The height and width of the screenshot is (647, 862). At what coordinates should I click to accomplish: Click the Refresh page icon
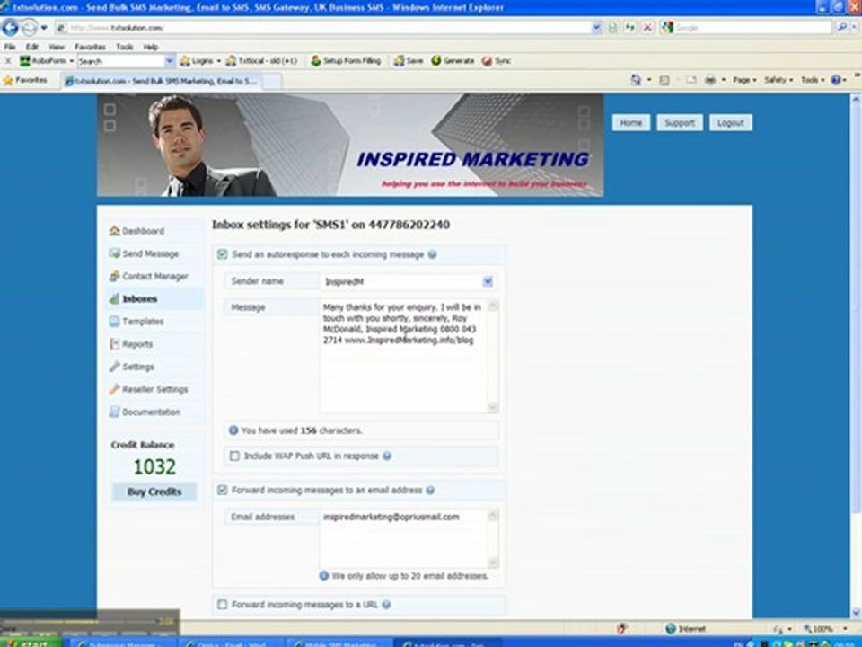pyautogui.click(x=629, y=27)
